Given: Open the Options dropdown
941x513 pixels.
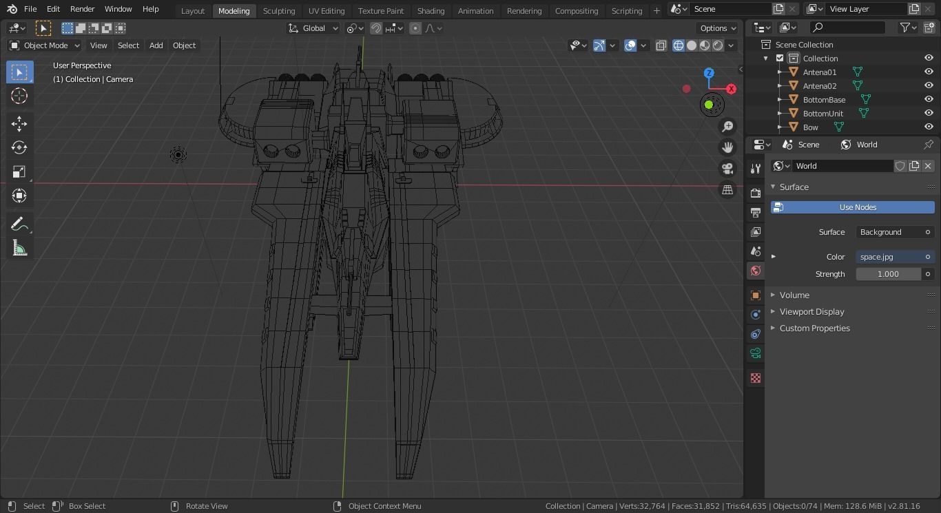Looking at the screenshot, I should pyautogui.click(x=718, y=28).
